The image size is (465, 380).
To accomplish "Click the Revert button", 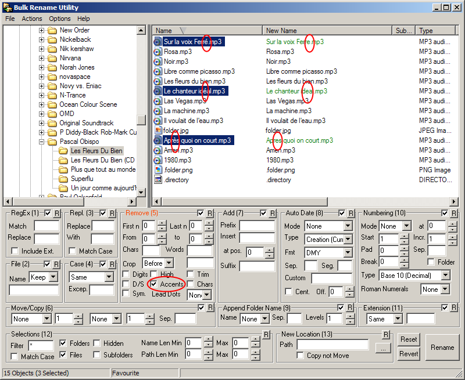I will point(409,354).
